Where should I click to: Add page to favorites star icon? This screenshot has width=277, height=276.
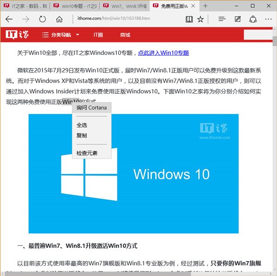coord(200,19)
